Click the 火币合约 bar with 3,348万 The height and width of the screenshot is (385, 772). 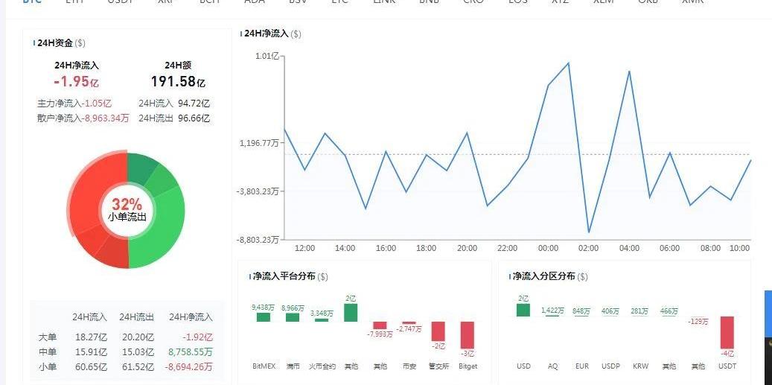click(322, 319)
